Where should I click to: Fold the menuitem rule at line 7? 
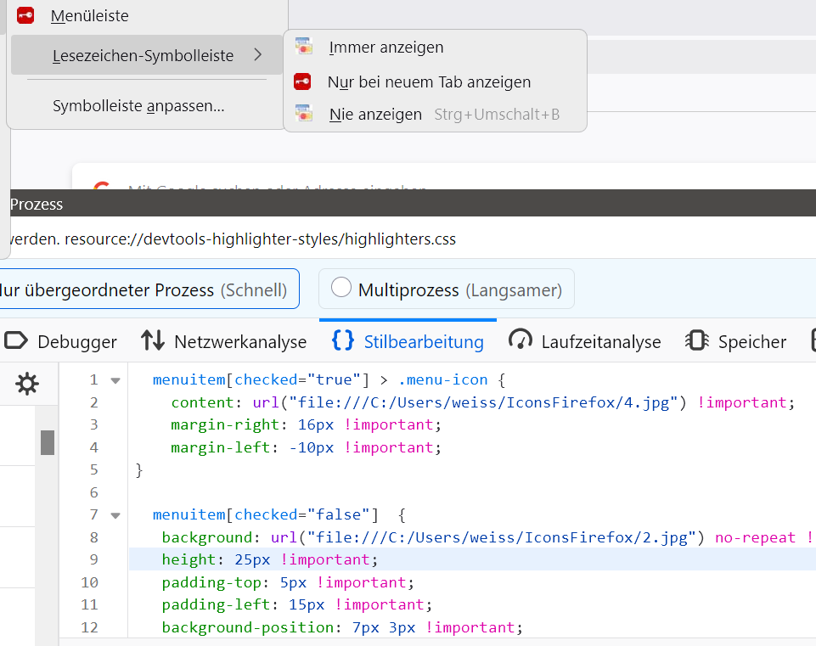tap(115, 515)
